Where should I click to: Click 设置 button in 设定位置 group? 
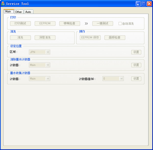coord(136,52)
